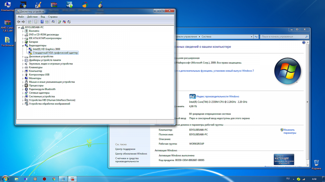Viewport: 325px width, 182px height.
Task: Collapse the Видеоадаптеры category
Action: [23, 45]
